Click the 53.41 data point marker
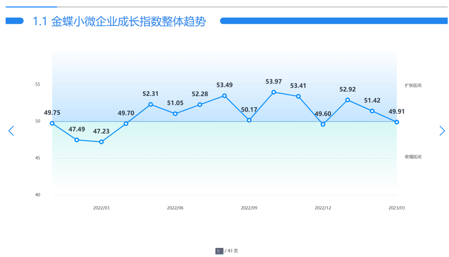 point(298,96)
